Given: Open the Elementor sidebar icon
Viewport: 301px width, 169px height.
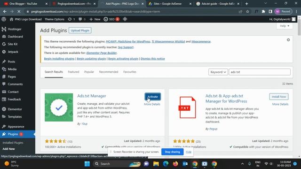Looking at the screenshot, I should tap(4, 109).
